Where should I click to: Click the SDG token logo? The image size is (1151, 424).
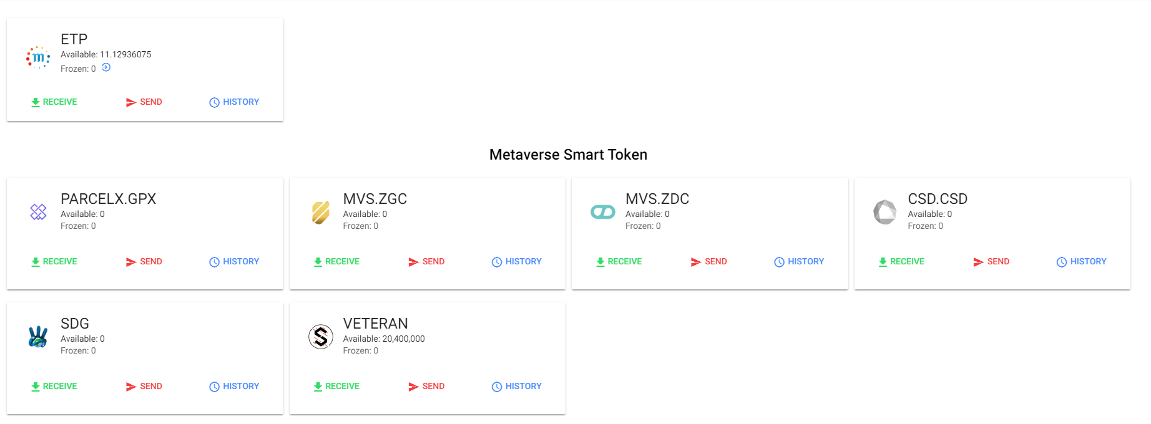point(38,337)
